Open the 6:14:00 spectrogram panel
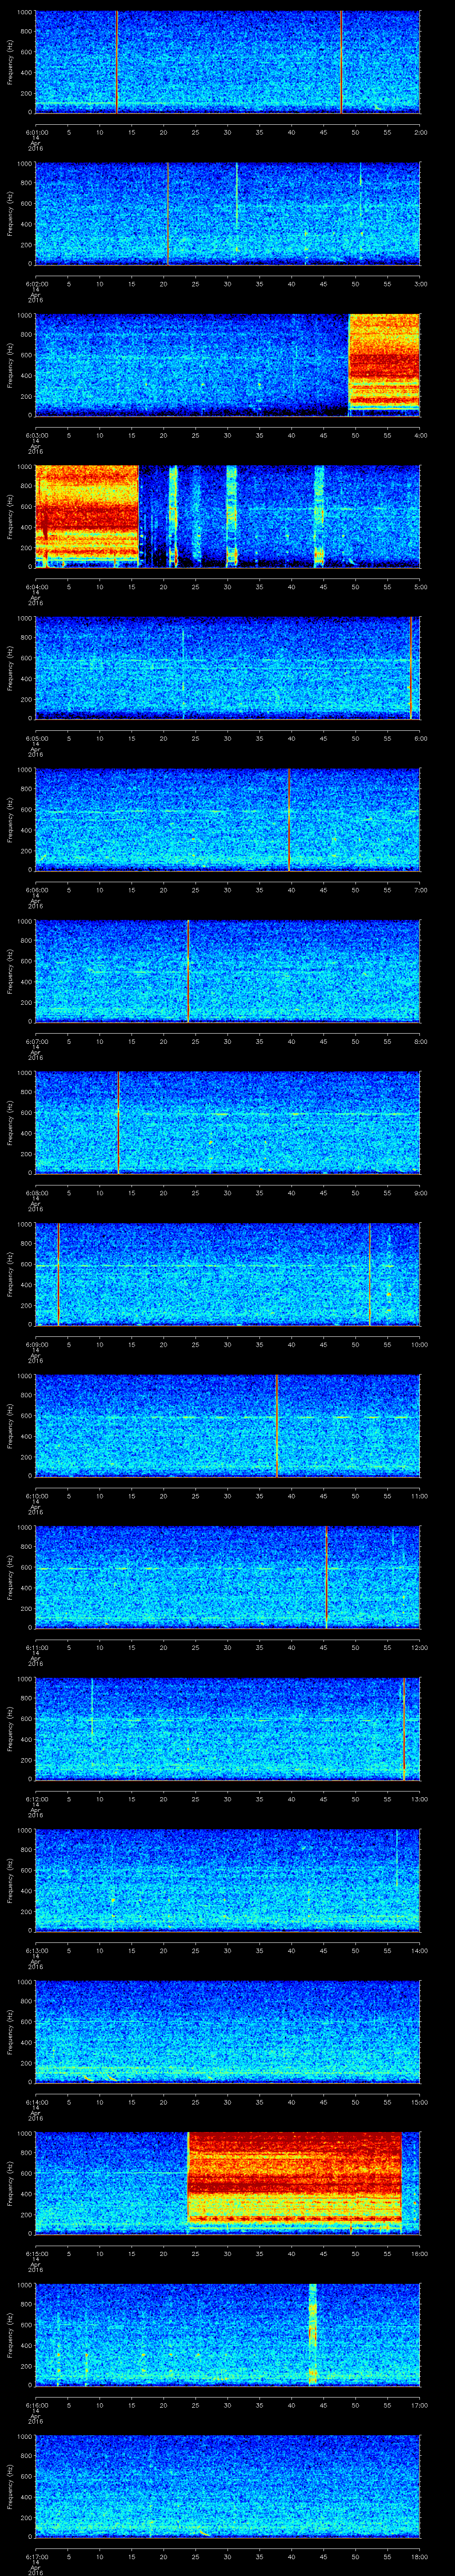This screenshot has width=455, height=2576. pos(227,2033)
